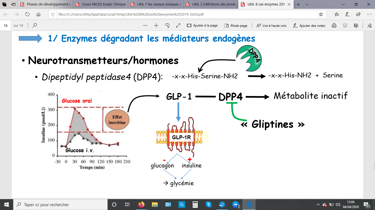375x210 pixels.
Task: Switch the PDF to full screen
Action: (178, 25)
